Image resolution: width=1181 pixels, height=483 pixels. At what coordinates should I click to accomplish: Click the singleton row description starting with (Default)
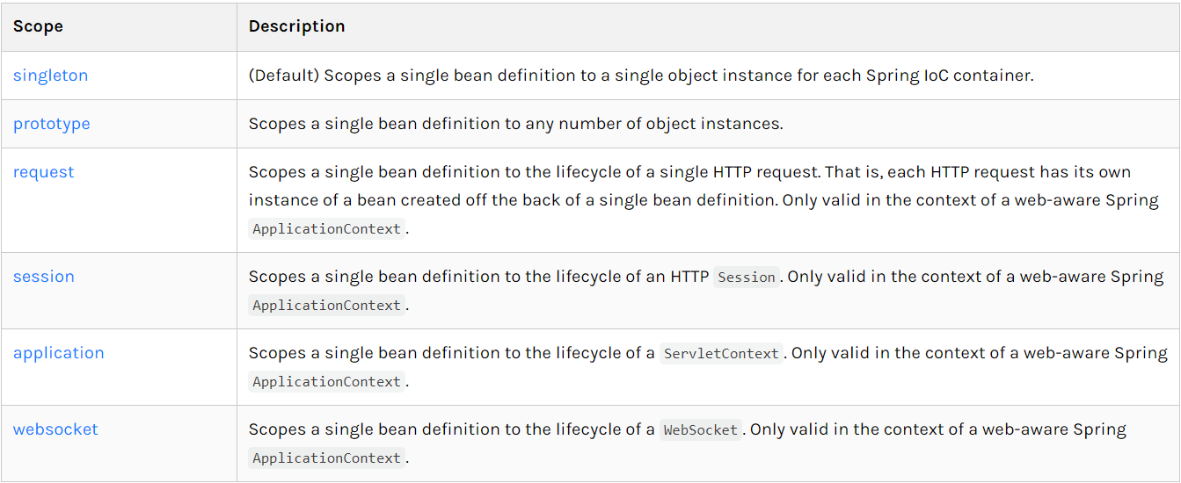[640, 76]
